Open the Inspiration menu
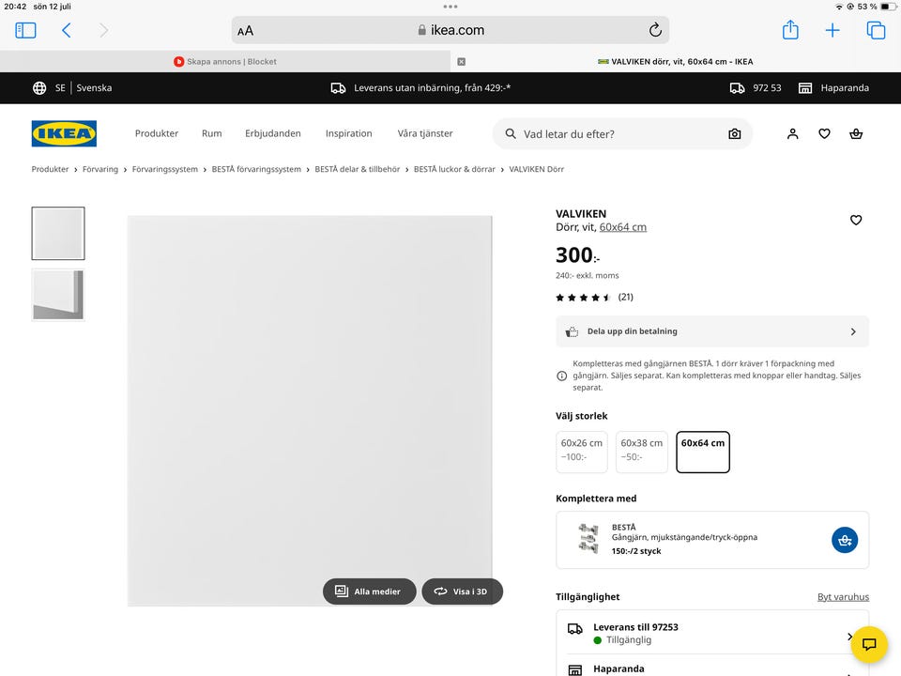The image size is (901, 676). coord(349,133)
